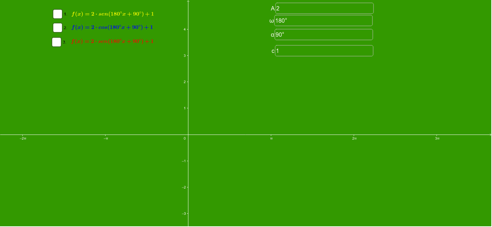
Task: Check the box for red function 3
Action: pyautogui.click(x=57, y=42)
